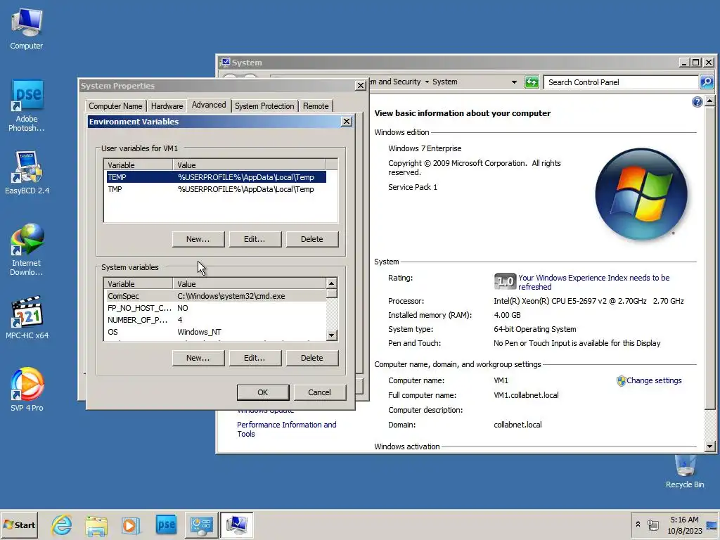The image size is (720, 540).
Task: Open the address bar history dropdown
Action: pos(514,82)
